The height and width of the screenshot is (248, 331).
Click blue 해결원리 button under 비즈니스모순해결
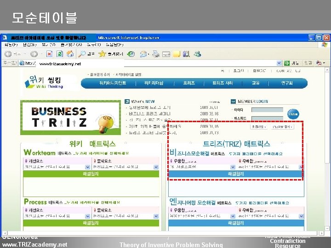coord(236,174)
